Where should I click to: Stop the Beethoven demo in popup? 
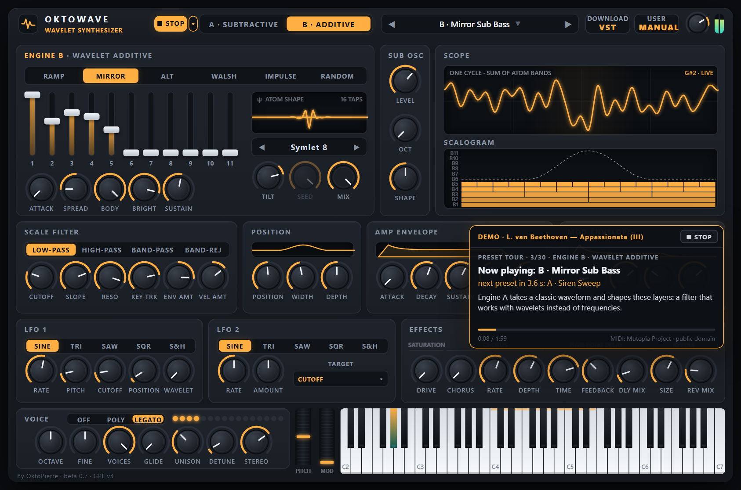(699, 237)
